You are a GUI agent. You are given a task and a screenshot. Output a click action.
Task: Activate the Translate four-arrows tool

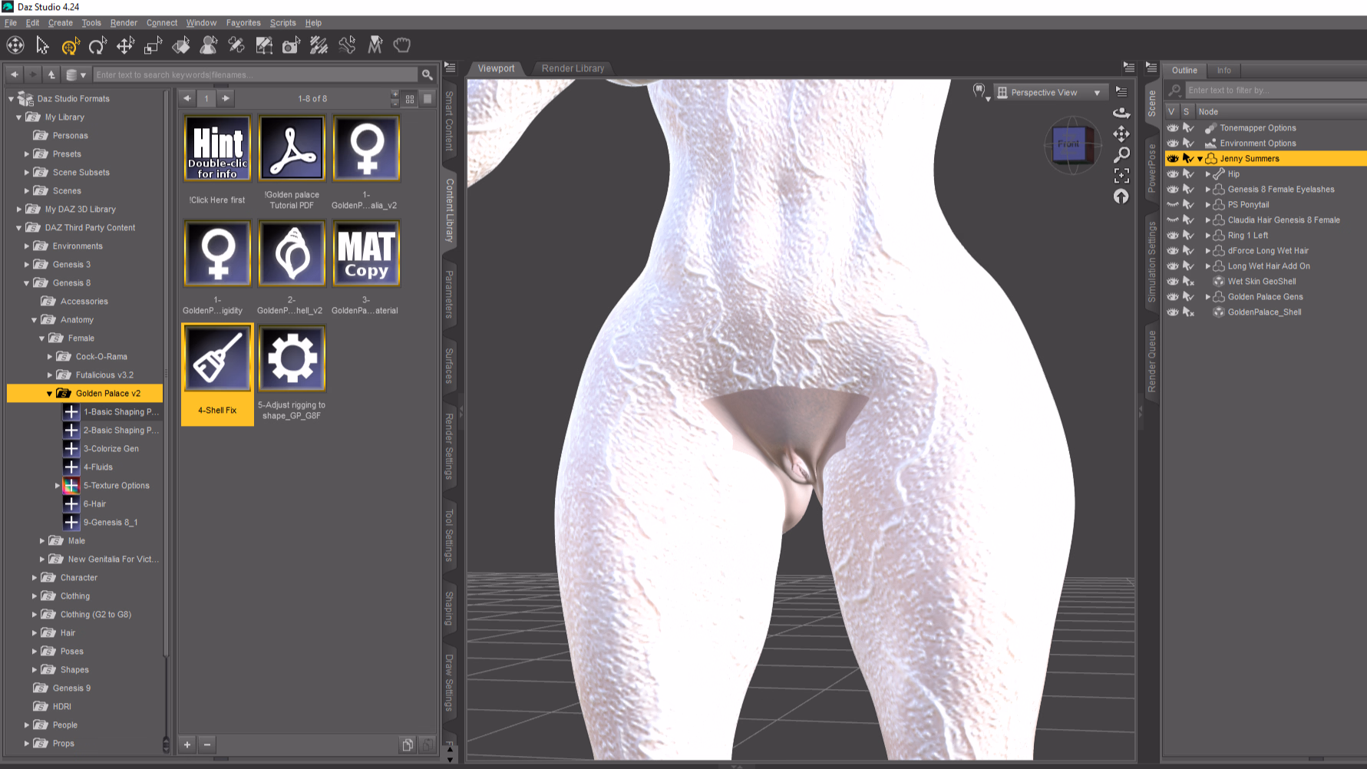click(125, 46)
